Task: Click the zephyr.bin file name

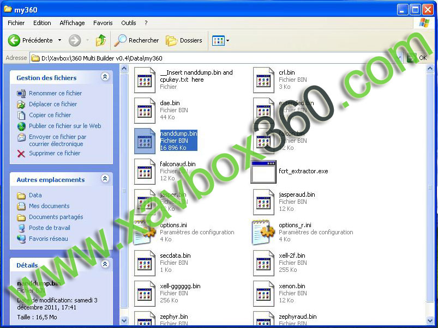Action: coord(174,316)
